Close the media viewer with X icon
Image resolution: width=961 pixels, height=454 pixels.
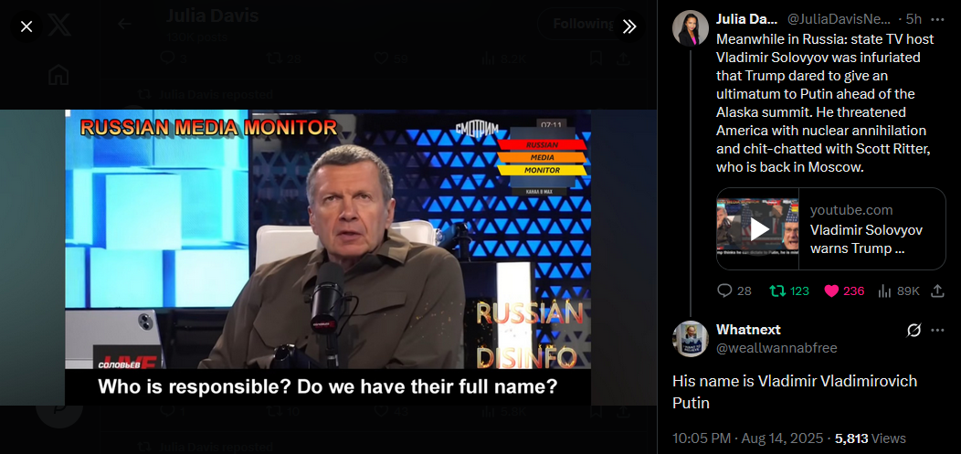pos(26,26)
